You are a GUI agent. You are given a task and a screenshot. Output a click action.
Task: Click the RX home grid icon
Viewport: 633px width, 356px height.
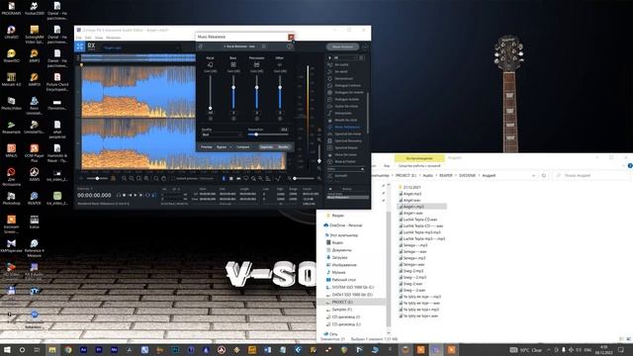pos(79,46)
